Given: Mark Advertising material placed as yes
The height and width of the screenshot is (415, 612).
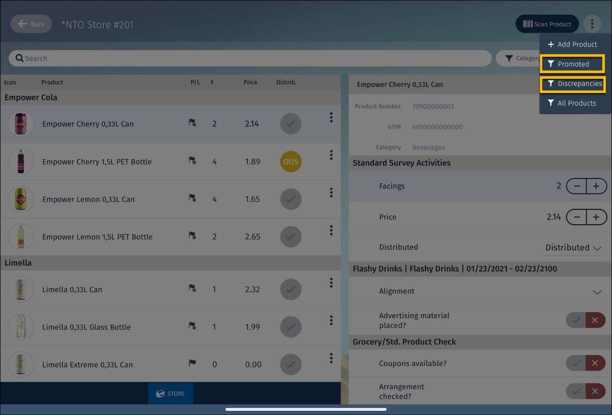Looking at the screenshot, I should (576, 320).
